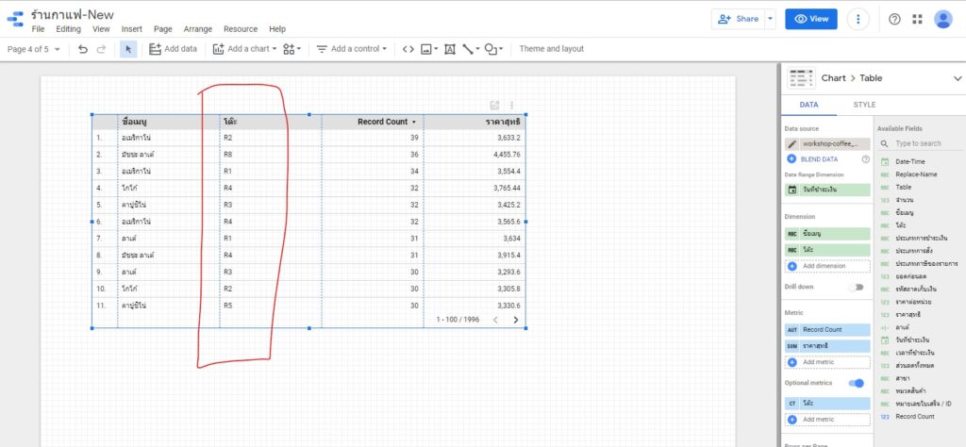Open the Add a chart dropdown
The height and width of the screenshot is (447, 966).
(245, 49)
